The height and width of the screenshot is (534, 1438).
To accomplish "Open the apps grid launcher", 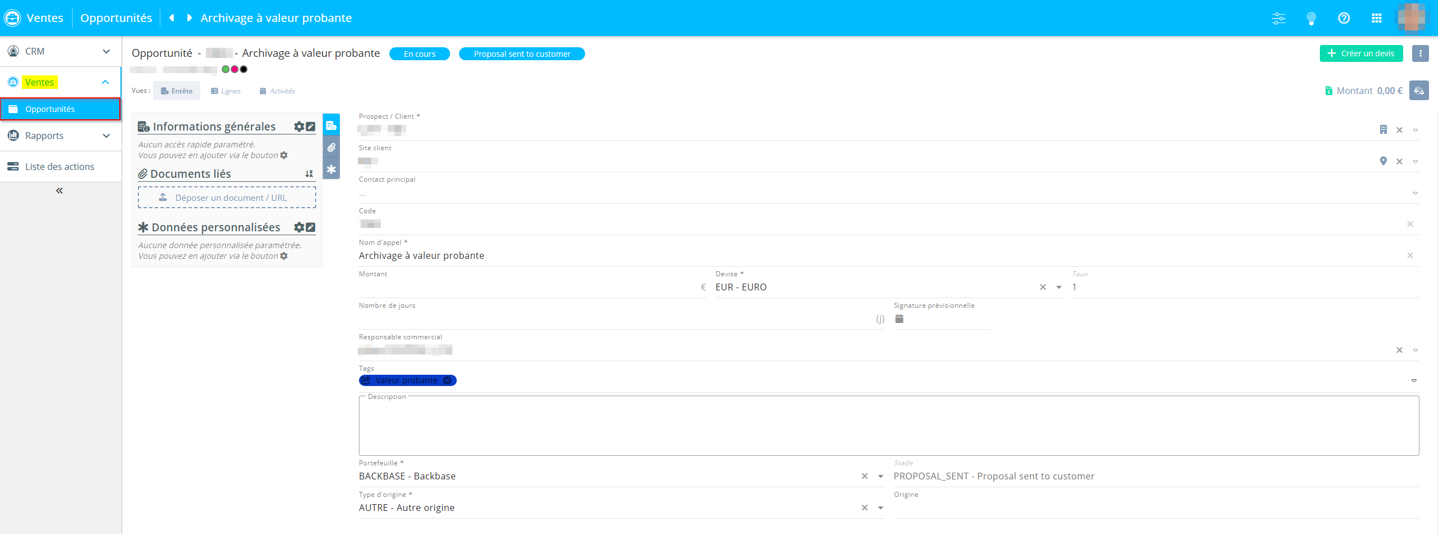I will point(1376,18).
